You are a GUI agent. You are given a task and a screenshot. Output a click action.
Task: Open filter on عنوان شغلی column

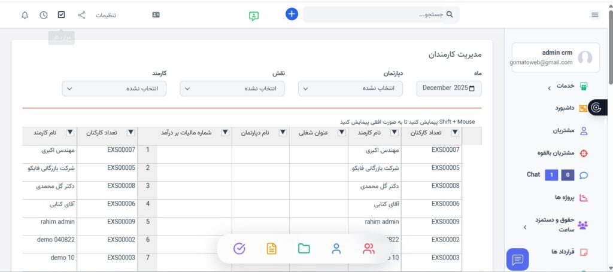[x=342, y=133]
